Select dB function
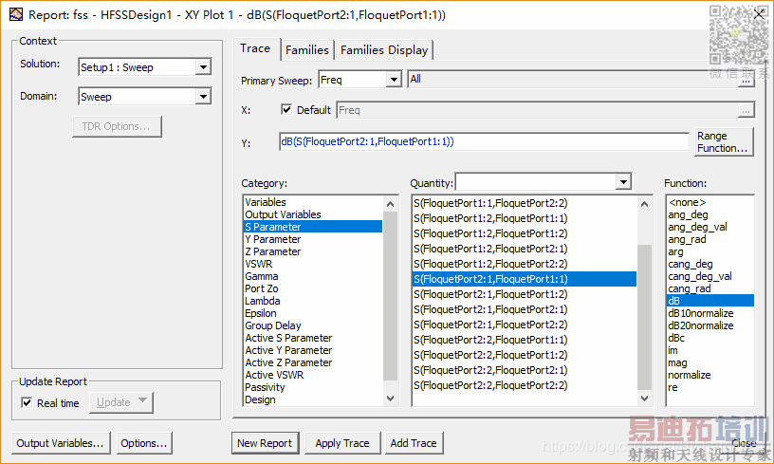This screenshot has height=464, width=774. point(710,301)
